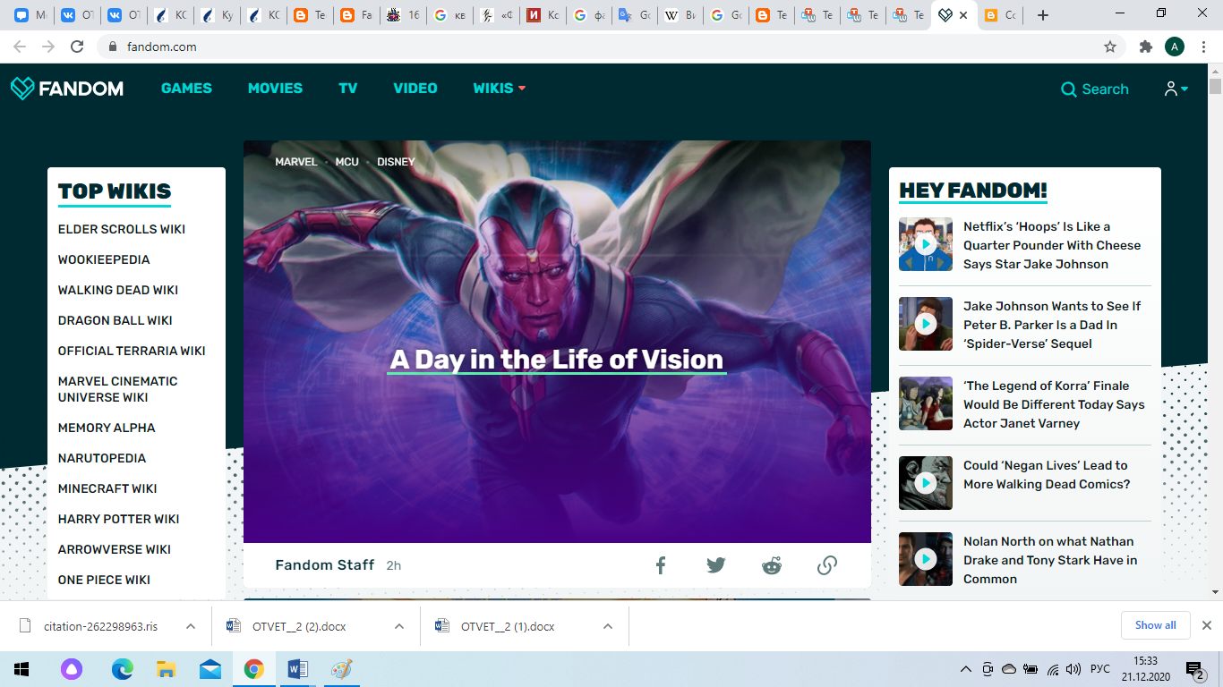The image size is (1223, 687).
Task: Open the user account icon menu
Action: [1176, 89]
